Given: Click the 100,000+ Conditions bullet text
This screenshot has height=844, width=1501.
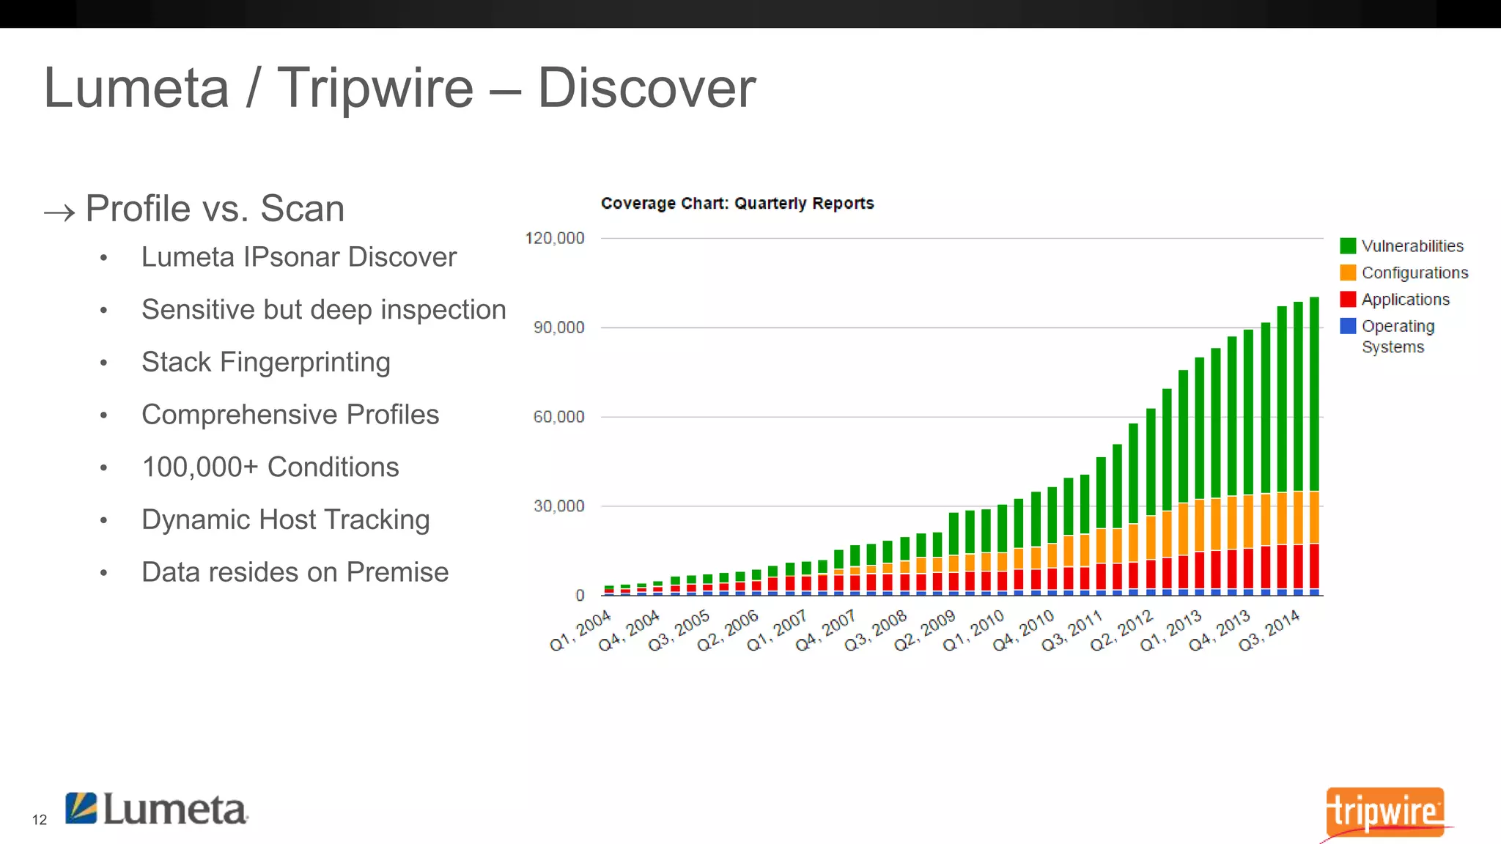Looking at the screenshot, I should (270, 467).
